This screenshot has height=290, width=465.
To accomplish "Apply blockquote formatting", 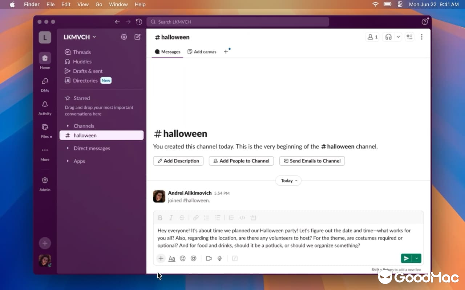I will coord(231,218).
